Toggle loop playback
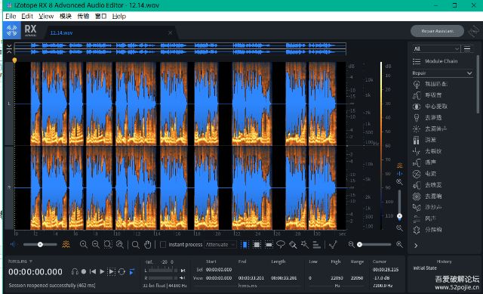Screen dimensions: 483x294 click(x=122, y=271)
